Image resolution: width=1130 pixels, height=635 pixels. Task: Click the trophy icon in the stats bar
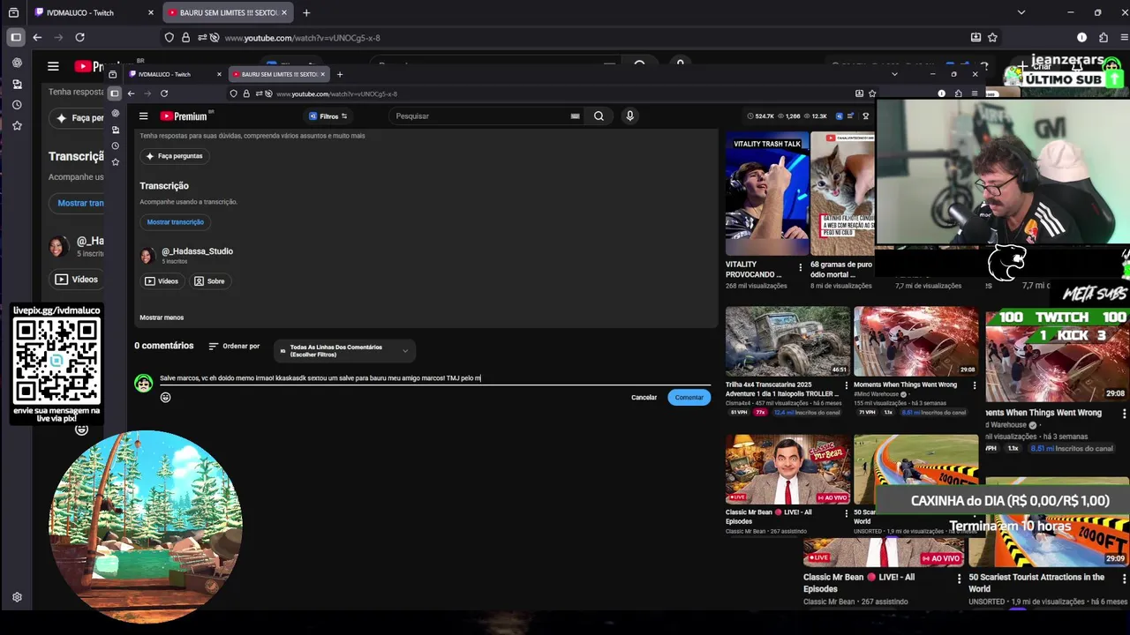tap(865, 116)
